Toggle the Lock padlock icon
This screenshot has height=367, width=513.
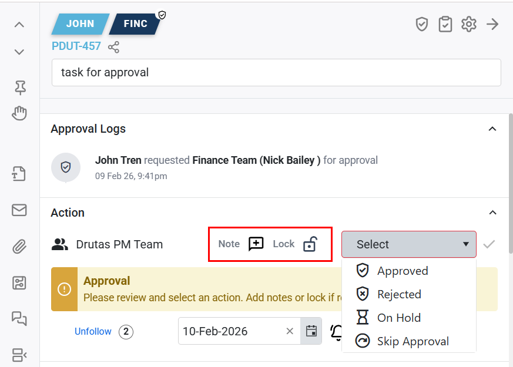tap(310, 244)
